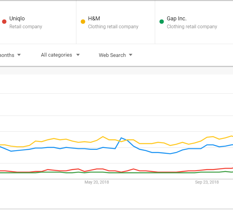Click "Retail company" subtitle under Uniqlo
233x210 pixels.
[26, 27]
